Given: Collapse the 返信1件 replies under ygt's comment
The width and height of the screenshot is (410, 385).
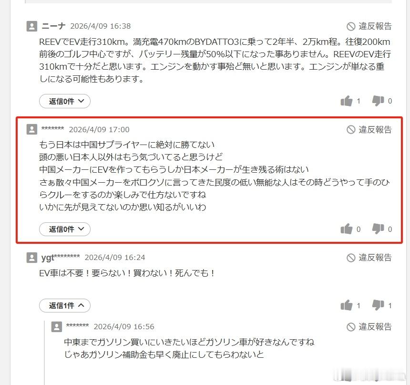Looking at the screenshot, I should click(65, 305).
